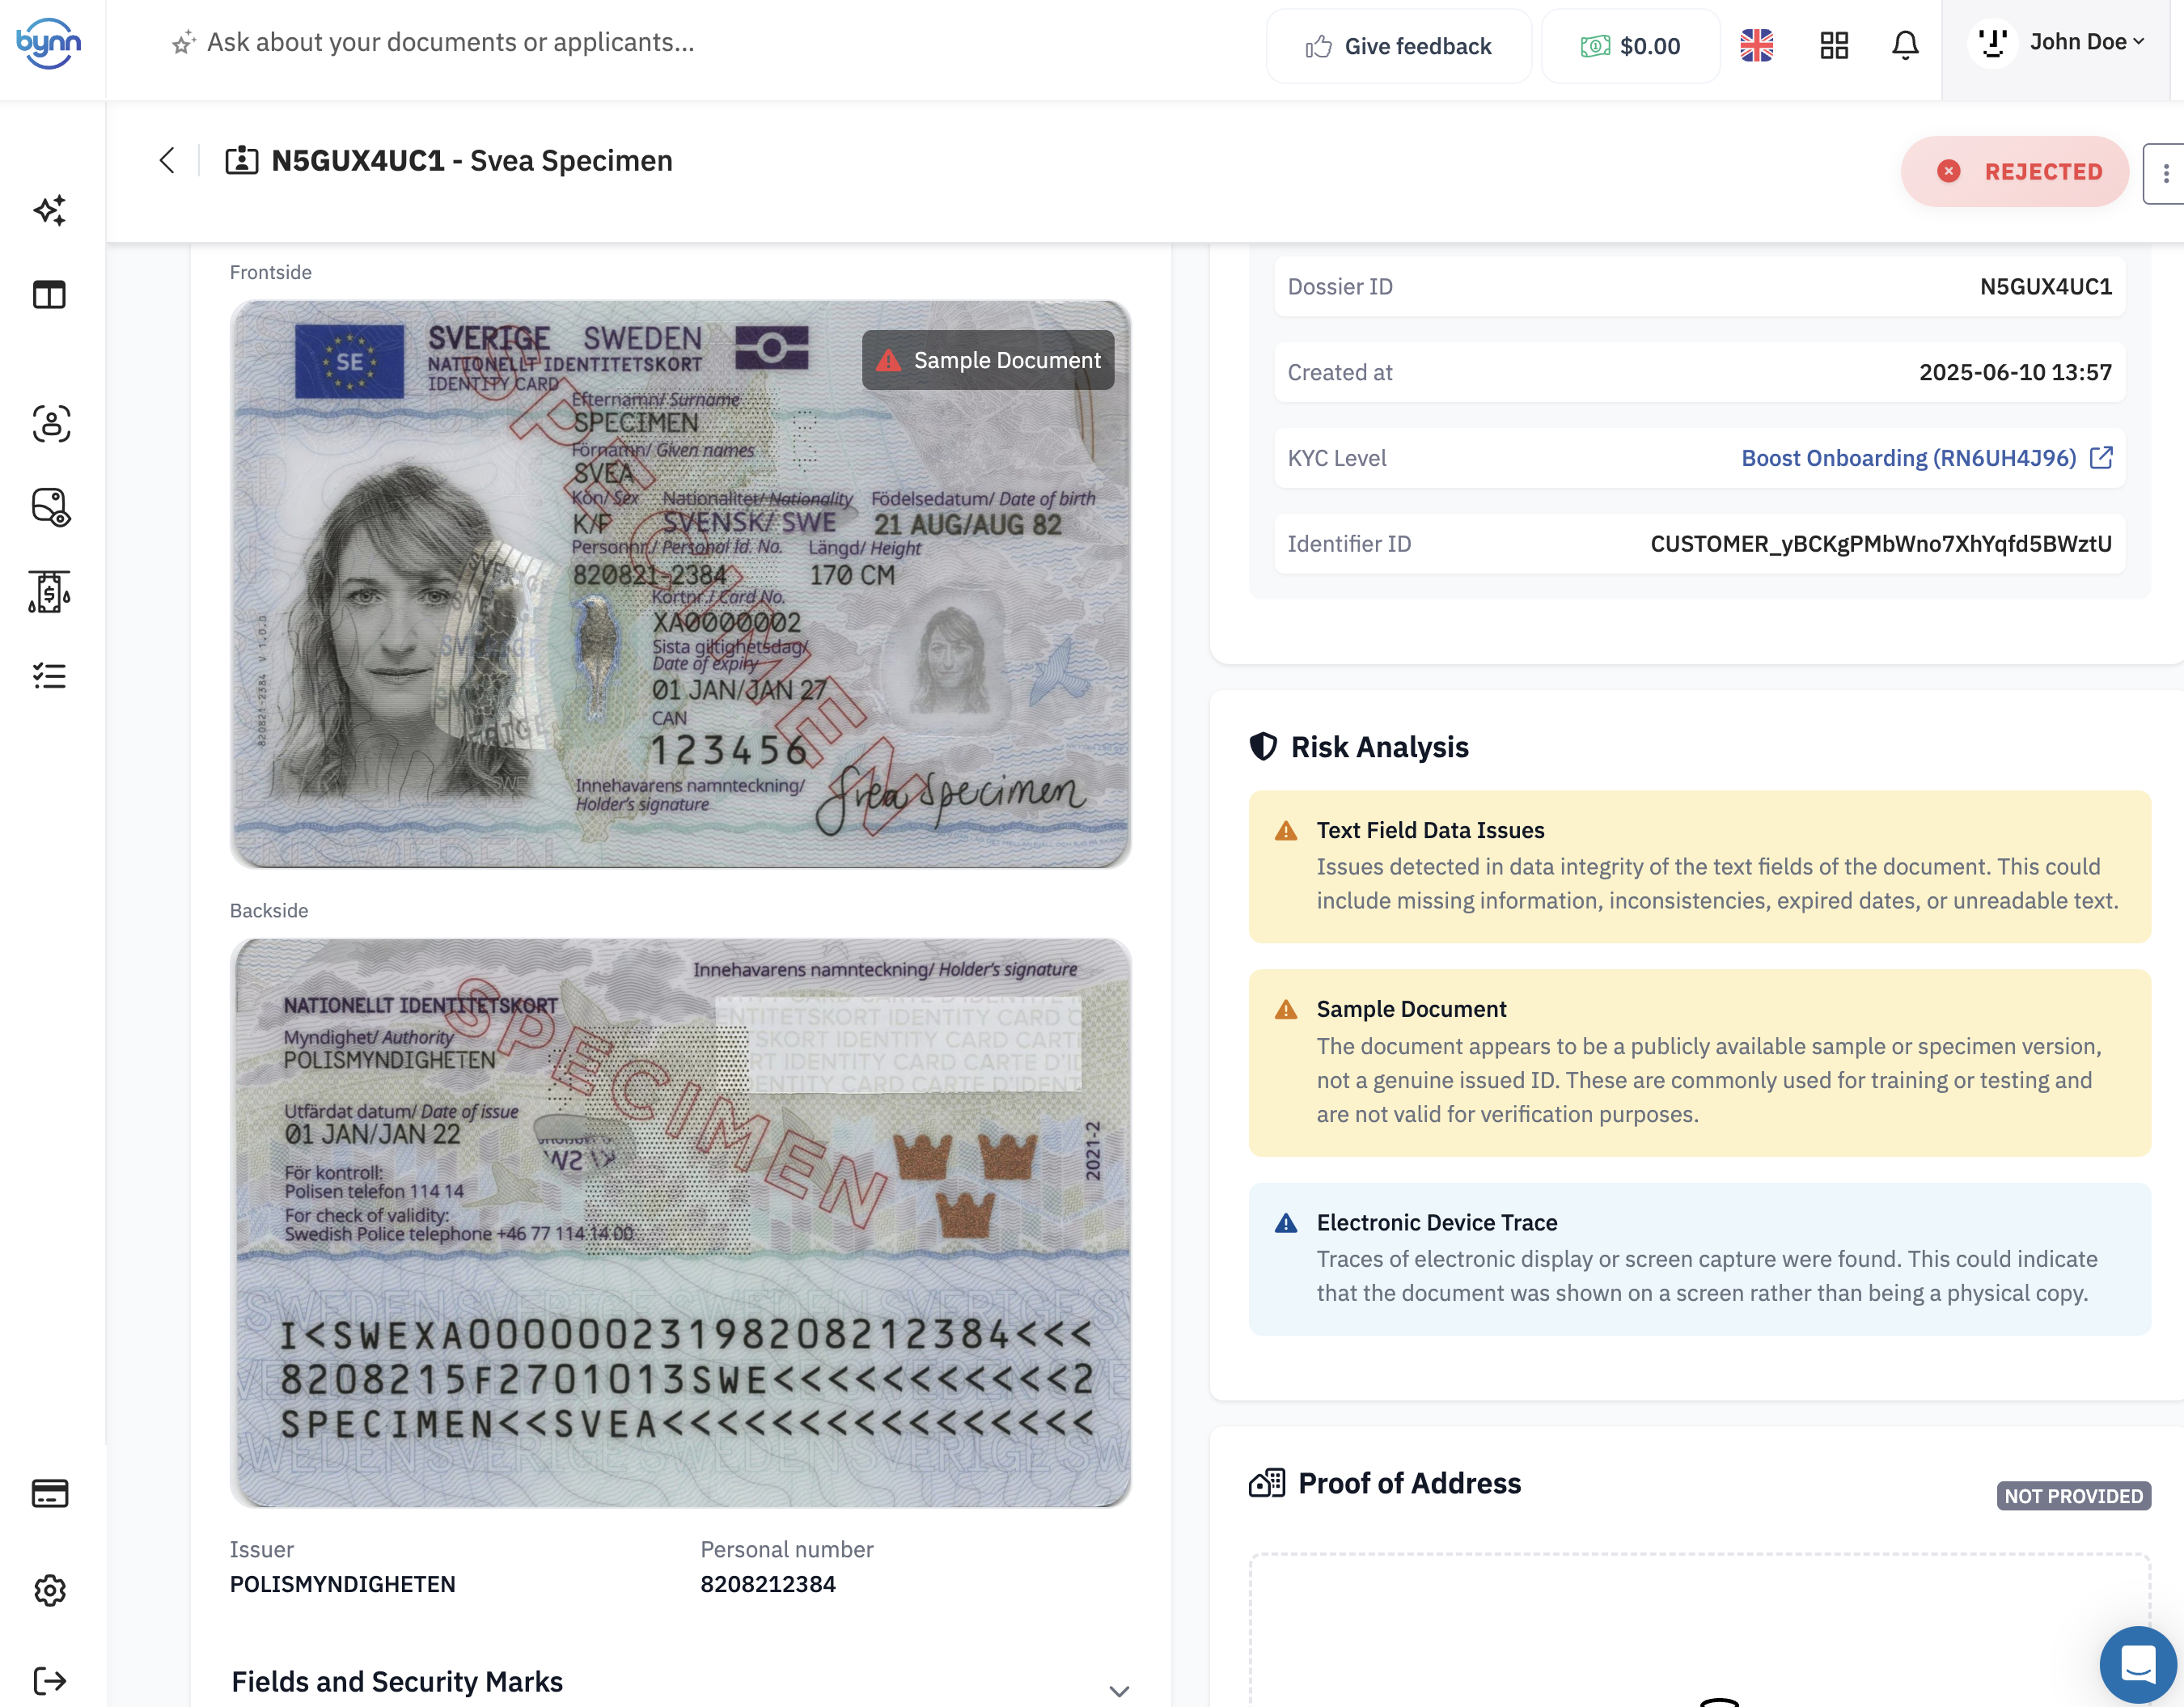Open the document monitoring sidebar icon
The height and width of the screenshot is (1707, 2184).
pos(51,507)
